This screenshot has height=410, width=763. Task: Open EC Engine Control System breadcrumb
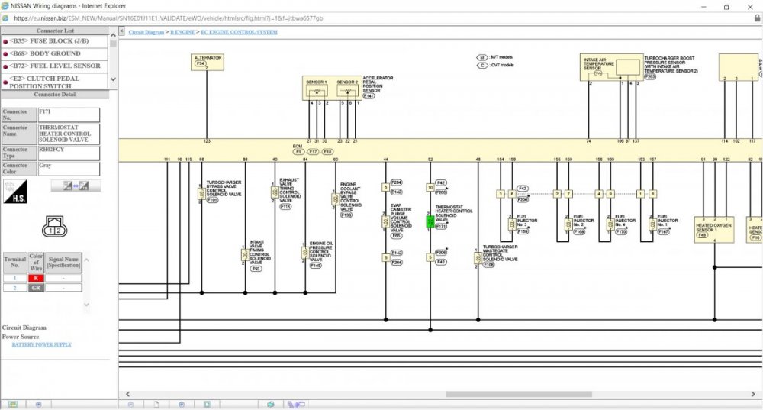239,33
